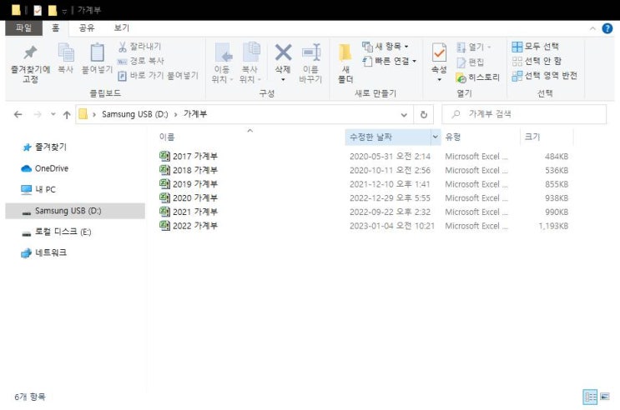The width and height of the screenshot is (620, 410).
Task: Click 가계부 in the address path
Action: point(195,114)
